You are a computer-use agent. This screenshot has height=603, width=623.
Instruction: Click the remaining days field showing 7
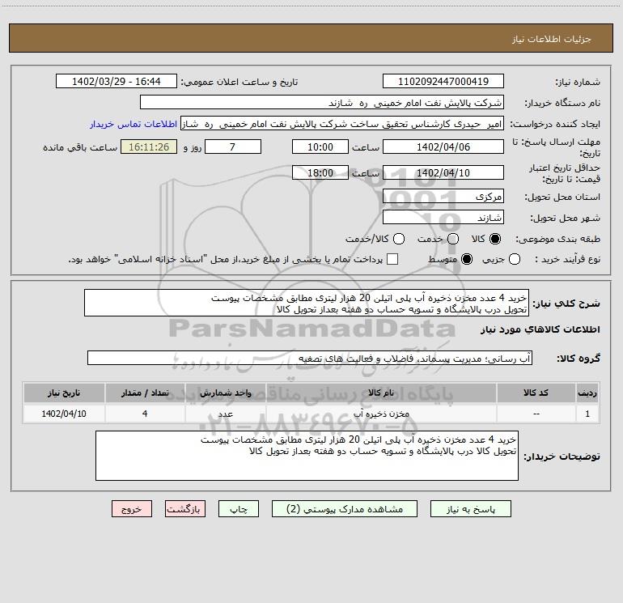(233, 147)
